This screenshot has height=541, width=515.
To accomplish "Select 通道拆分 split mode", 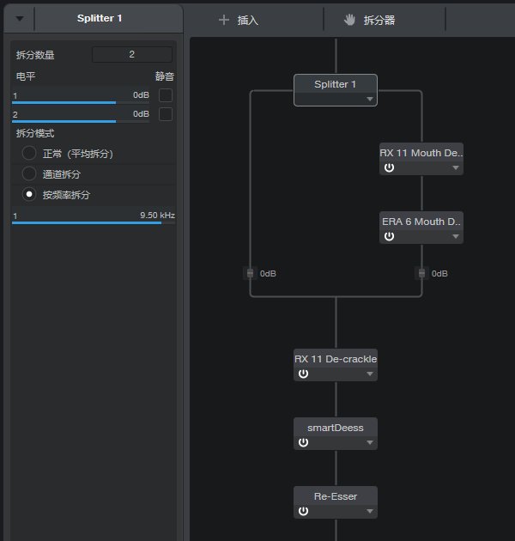I will (x=29, y=173).
